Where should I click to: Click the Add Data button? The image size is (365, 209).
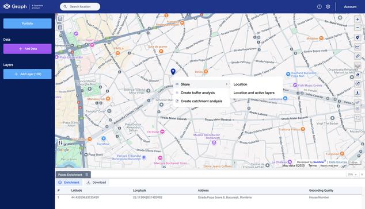(x=28, y=49)
